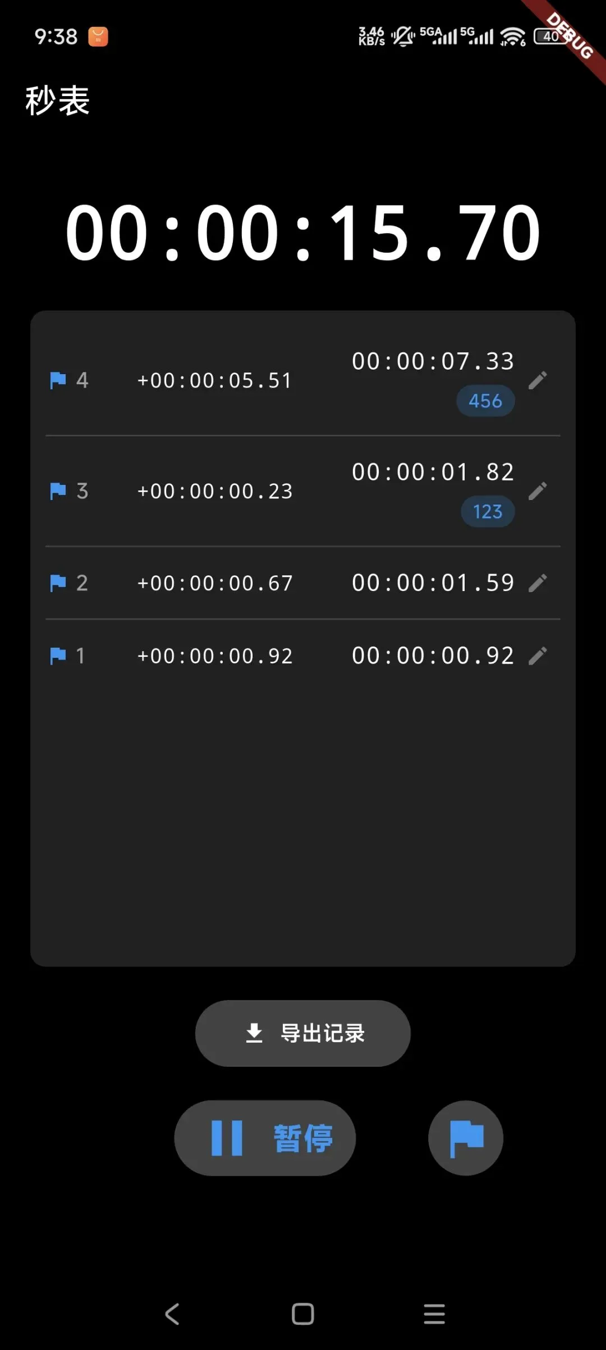Click the pencil icon on lap 2

(x=538, y=583)
